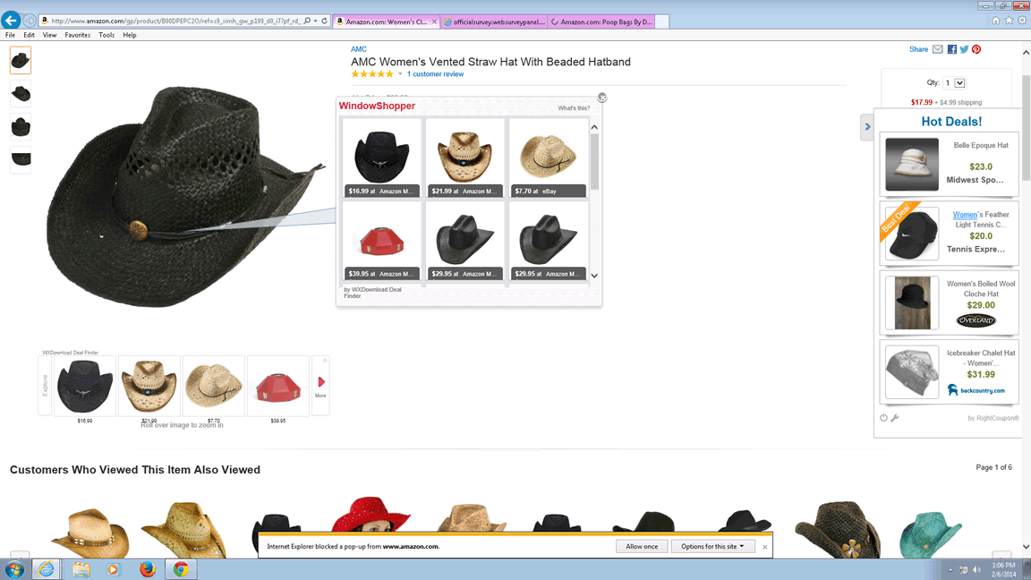Launch Firefox from the taskbar
Screen dimensions: 1031x580
click(x=148, y=569)
